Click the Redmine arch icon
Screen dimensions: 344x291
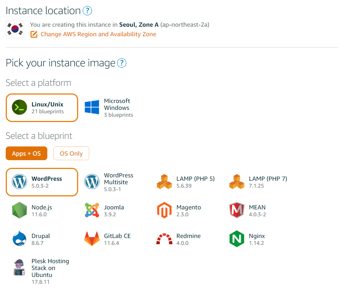pyautogui.click(x=164, y=239)
